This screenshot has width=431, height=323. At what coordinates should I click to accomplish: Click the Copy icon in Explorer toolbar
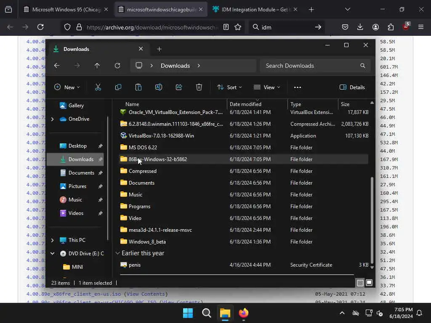(118, 87)
